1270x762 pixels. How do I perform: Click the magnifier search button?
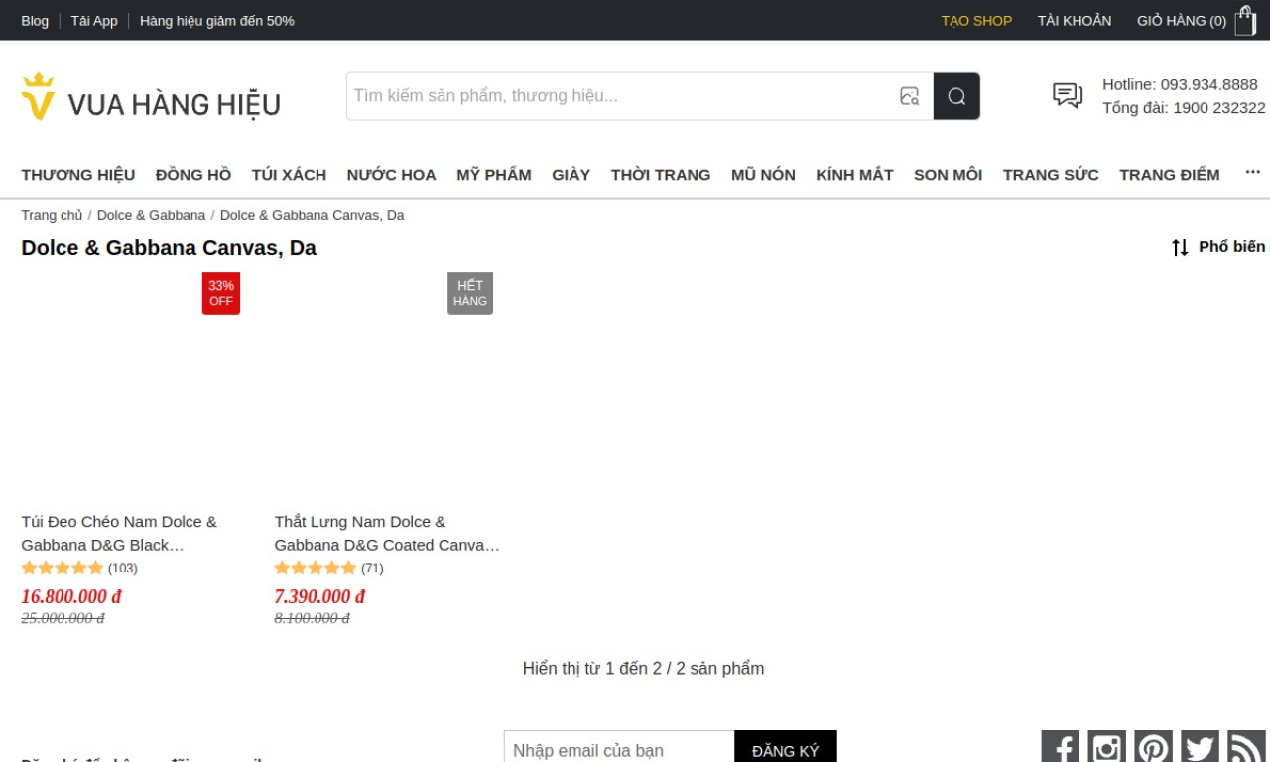point(956,96)
